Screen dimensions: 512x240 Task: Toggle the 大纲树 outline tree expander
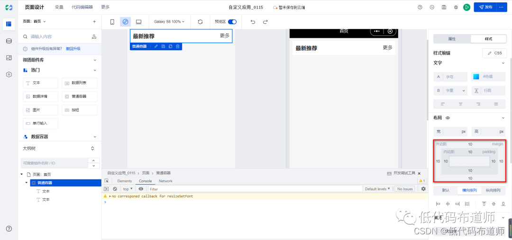[92, 148]
